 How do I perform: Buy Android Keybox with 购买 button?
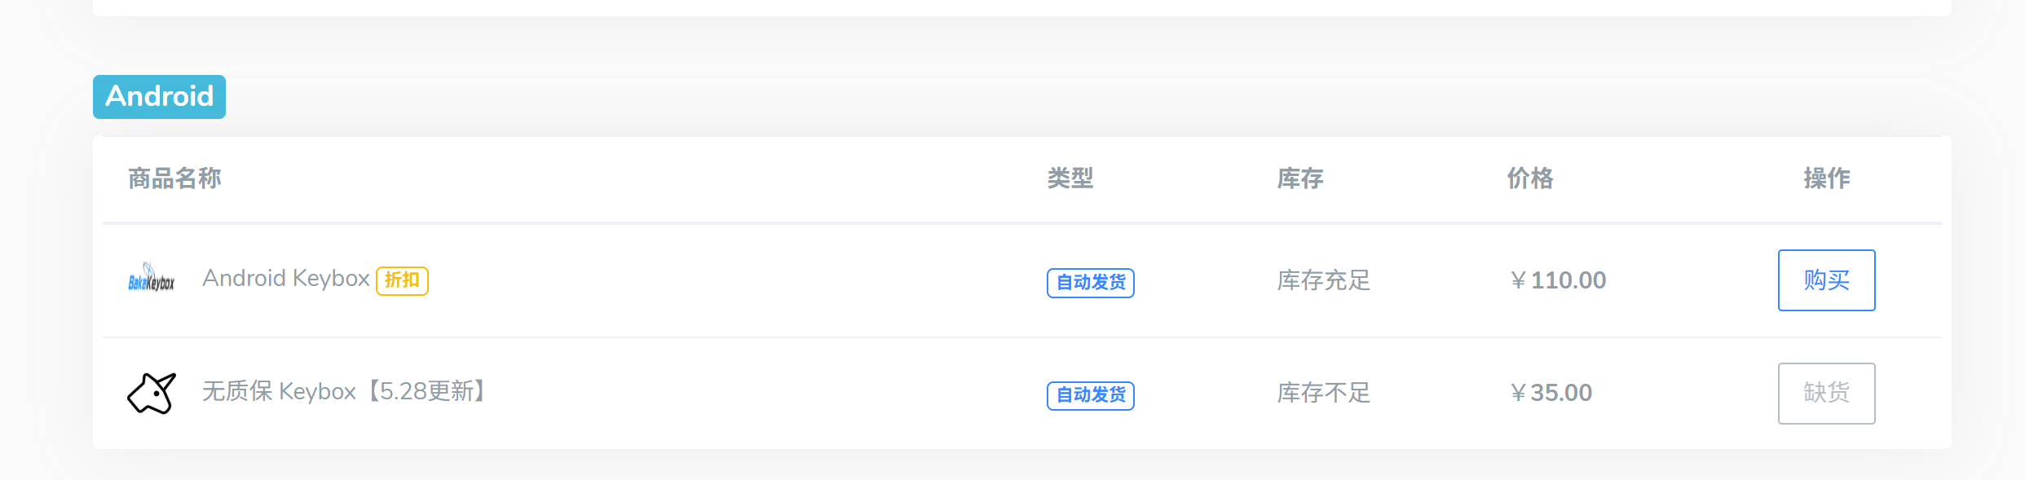coord(1826,280)
